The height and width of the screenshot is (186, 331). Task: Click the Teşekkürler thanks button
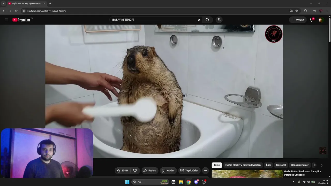189,171
